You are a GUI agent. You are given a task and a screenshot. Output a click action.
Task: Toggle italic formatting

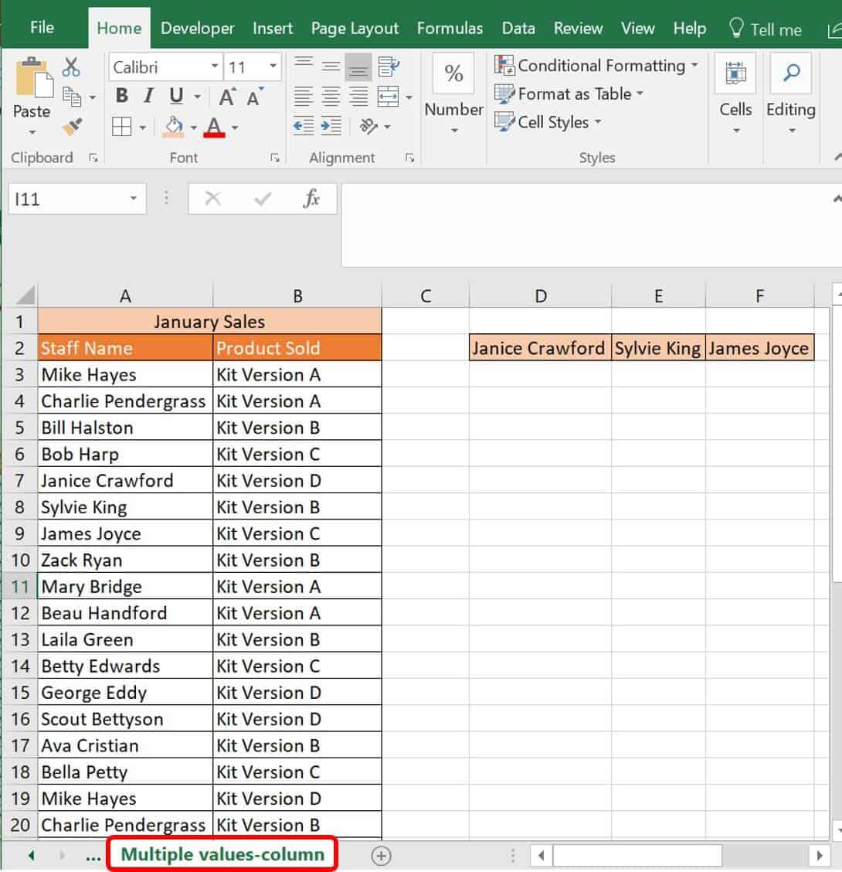pyautogui.click(x=147, y=97)
